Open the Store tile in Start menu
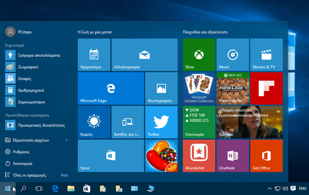 pyautogui.click(x=111, y=156)
